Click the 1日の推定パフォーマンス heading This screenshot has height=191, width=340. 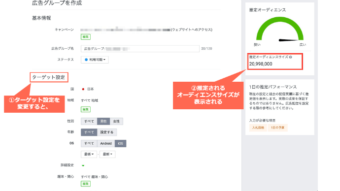(273, 87)
